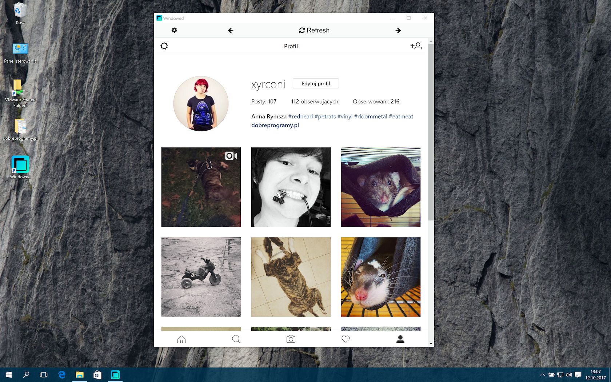The width and height of the screenshot is (611, 382).
Task: Open taskbar search
Action: tap(26, 375)
